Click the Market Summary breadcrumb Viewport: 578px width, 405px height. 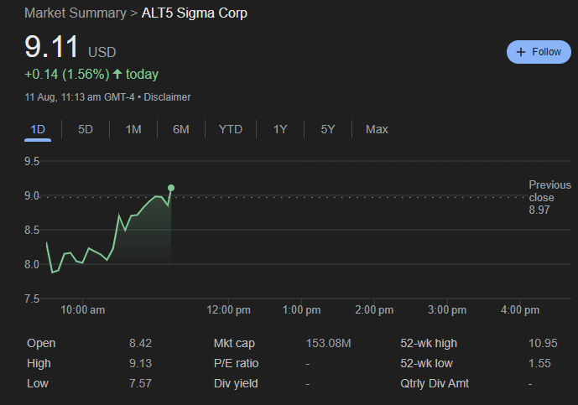pyautogui.click(x=71, y=13)
